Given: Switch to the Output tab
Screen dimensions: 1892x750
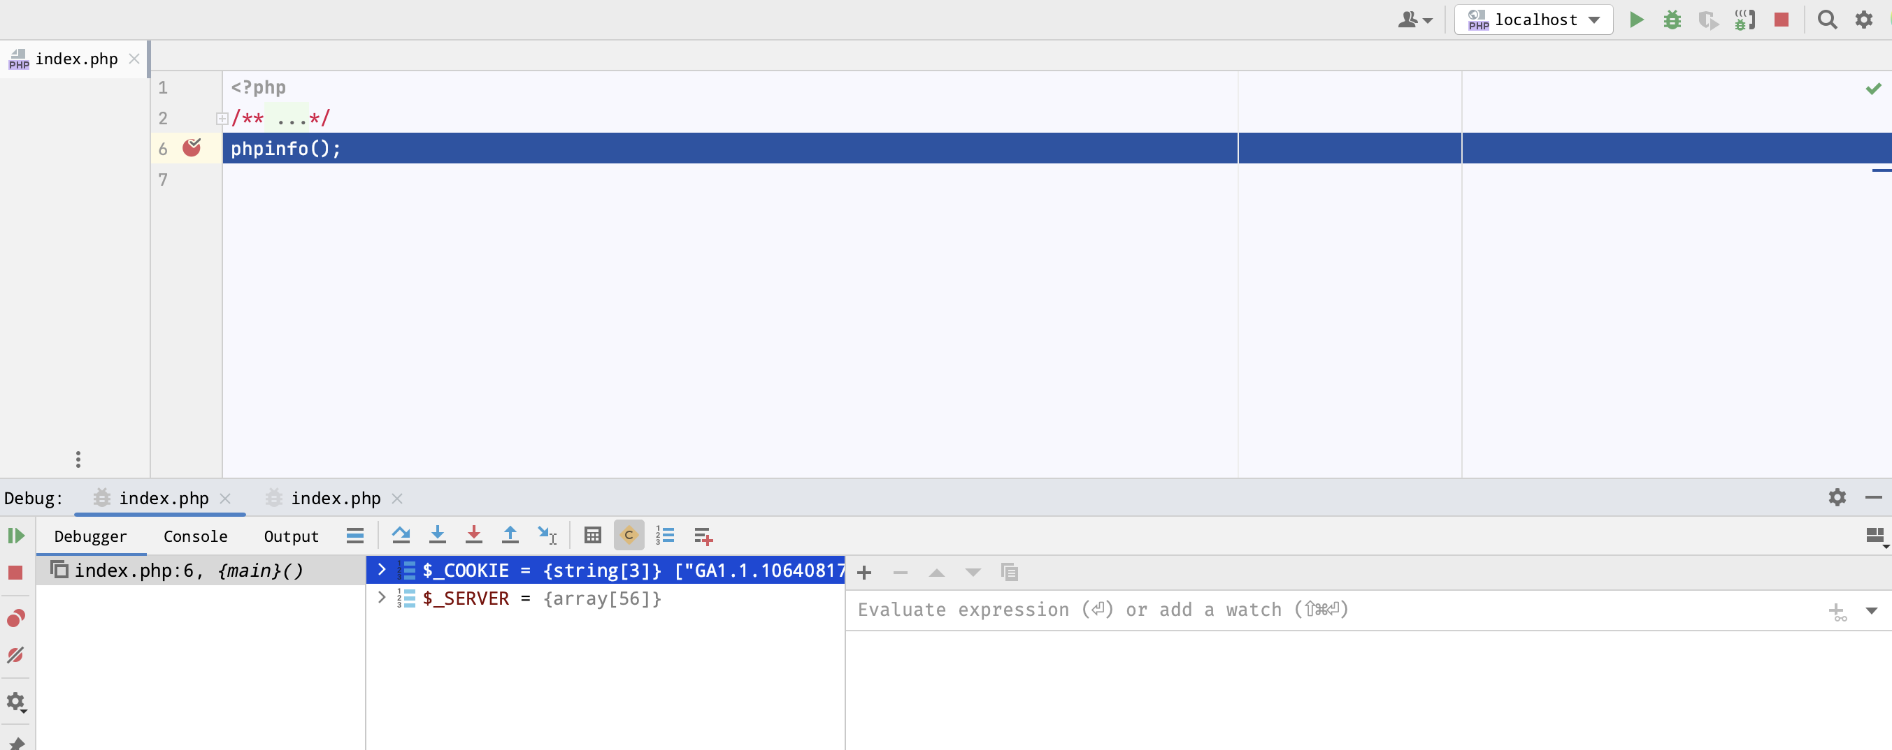Looking at the screenshot, I should (290, 536).
